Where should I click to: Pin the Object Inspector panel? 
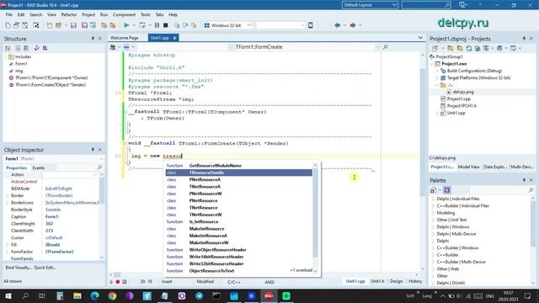click(x=93, y=150)
